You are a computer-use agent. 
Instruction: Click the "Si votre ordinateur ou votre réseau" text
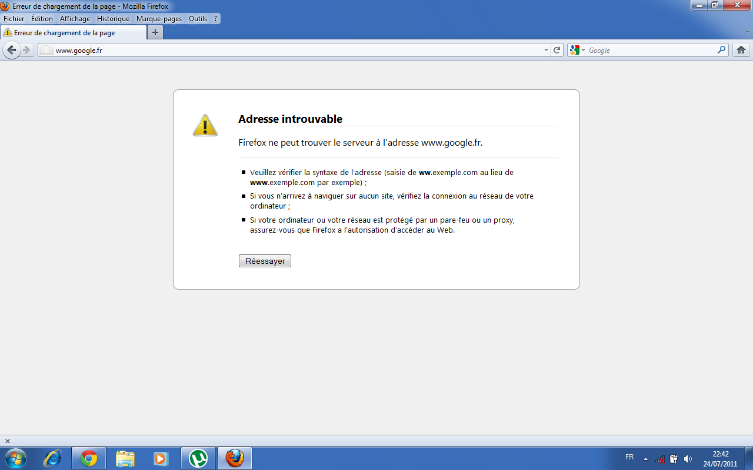[x=382, y=225]
